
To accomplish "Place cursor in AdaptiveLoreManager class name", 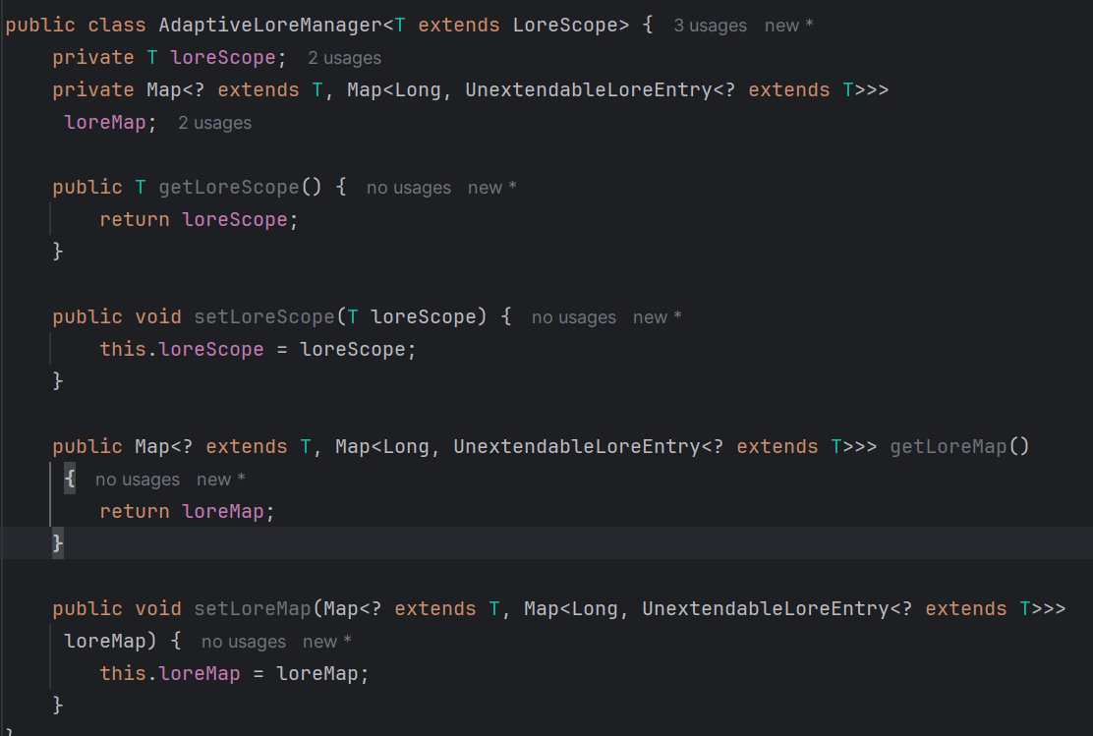I will pyautogui.click(x=270, y=26).
